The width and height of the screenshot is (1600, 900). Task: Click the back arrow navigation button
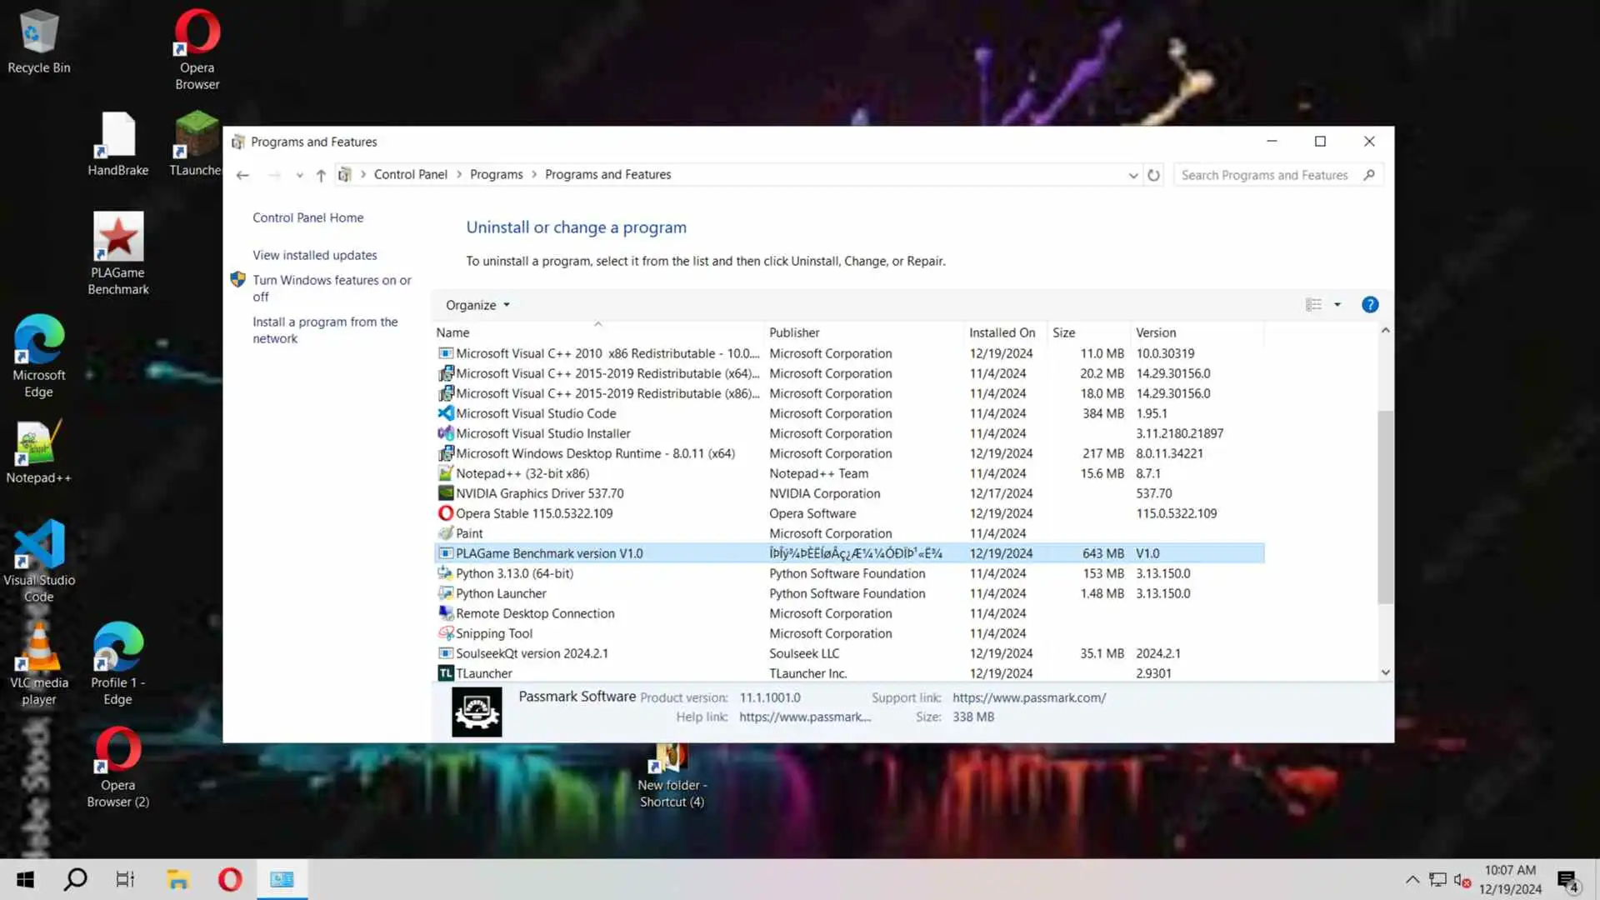[x=242, y=175]
